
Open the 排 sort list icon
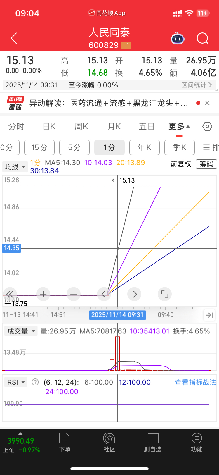coord(211,147)
